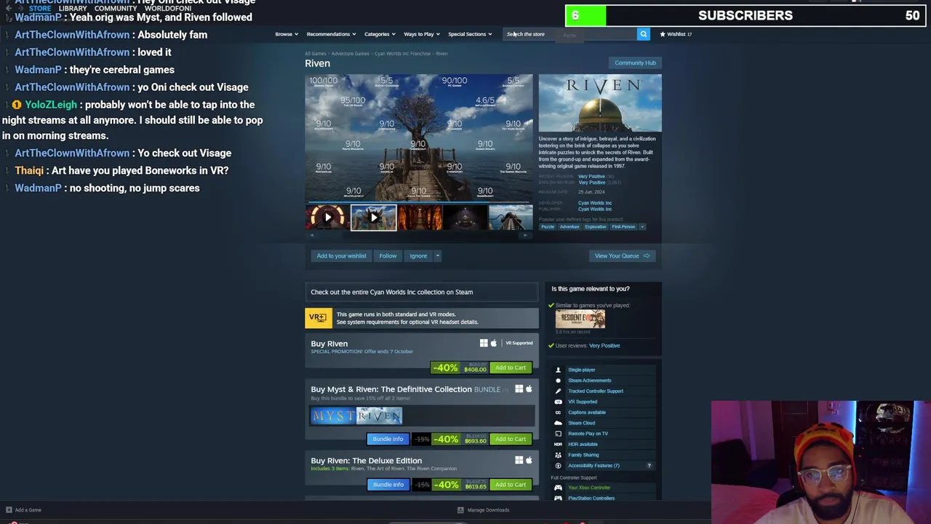Switch to the COMMUNITY tab
The width and height of the screenshot is (931, 524).
[116, 8]
